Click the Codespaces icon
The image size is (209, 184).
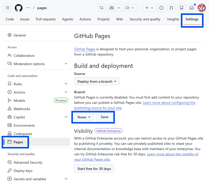10,133
